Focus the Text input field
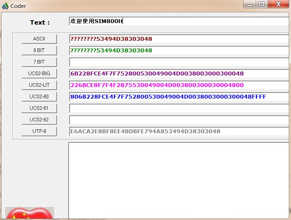The width and height of the screenshot is (291, 220). [179, 21]
